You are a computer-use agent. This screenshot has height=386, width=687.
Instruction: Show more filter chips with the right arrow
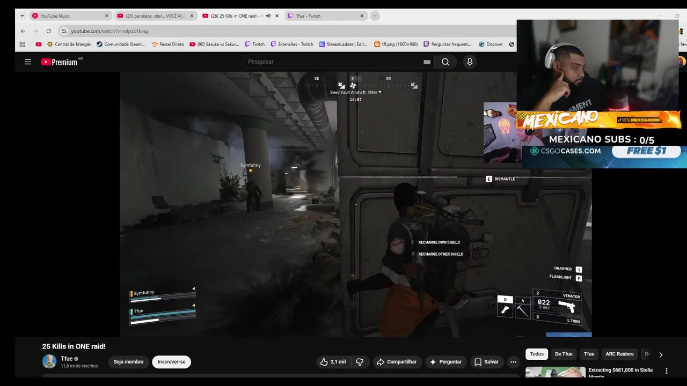tap(661, 354)
